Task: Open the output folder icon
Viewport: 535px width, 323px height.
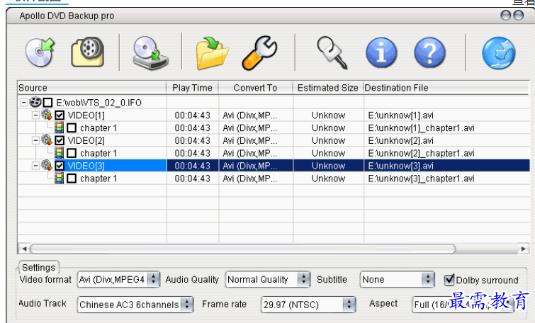Action: (212, 53)
